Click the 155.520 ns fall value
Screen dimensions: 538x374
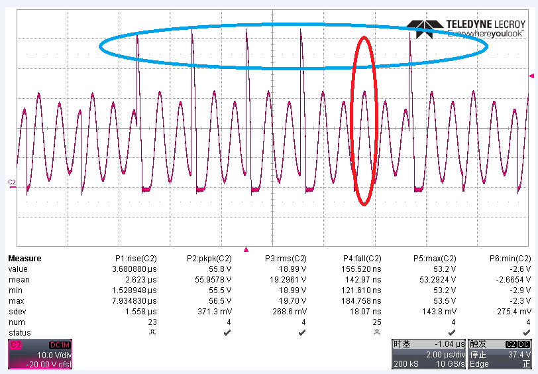(361, 269)
